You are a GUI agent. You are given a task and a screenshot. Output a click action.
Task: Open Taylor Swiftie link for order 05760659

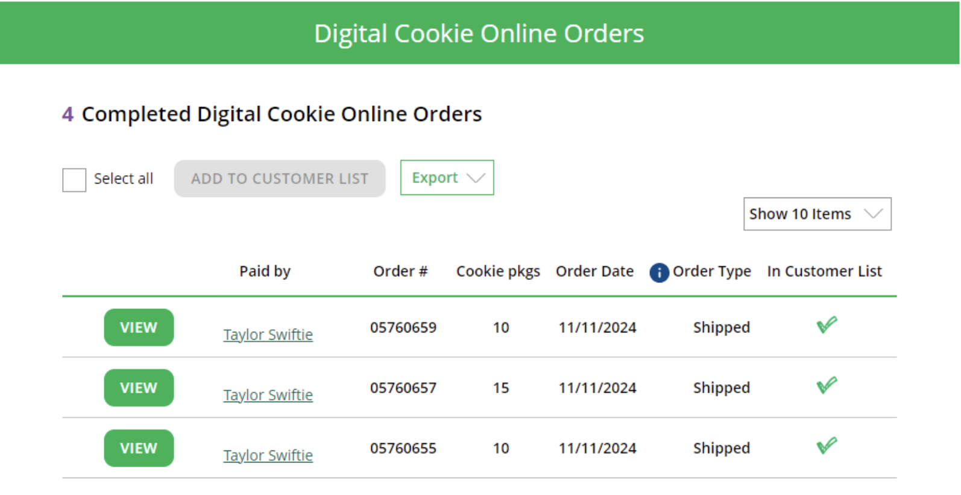coord(268,335)
